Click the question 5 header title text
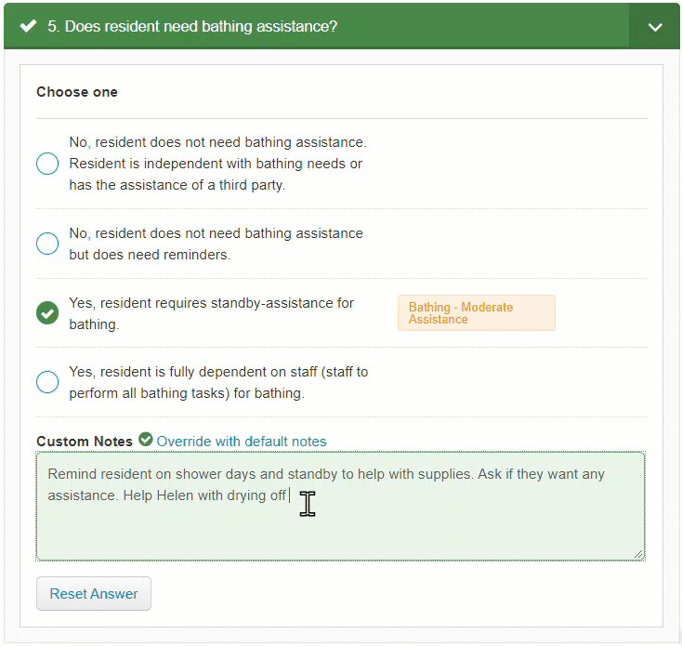Image resolution: width=682 pixels, height=647 pixels. point(192,27)
